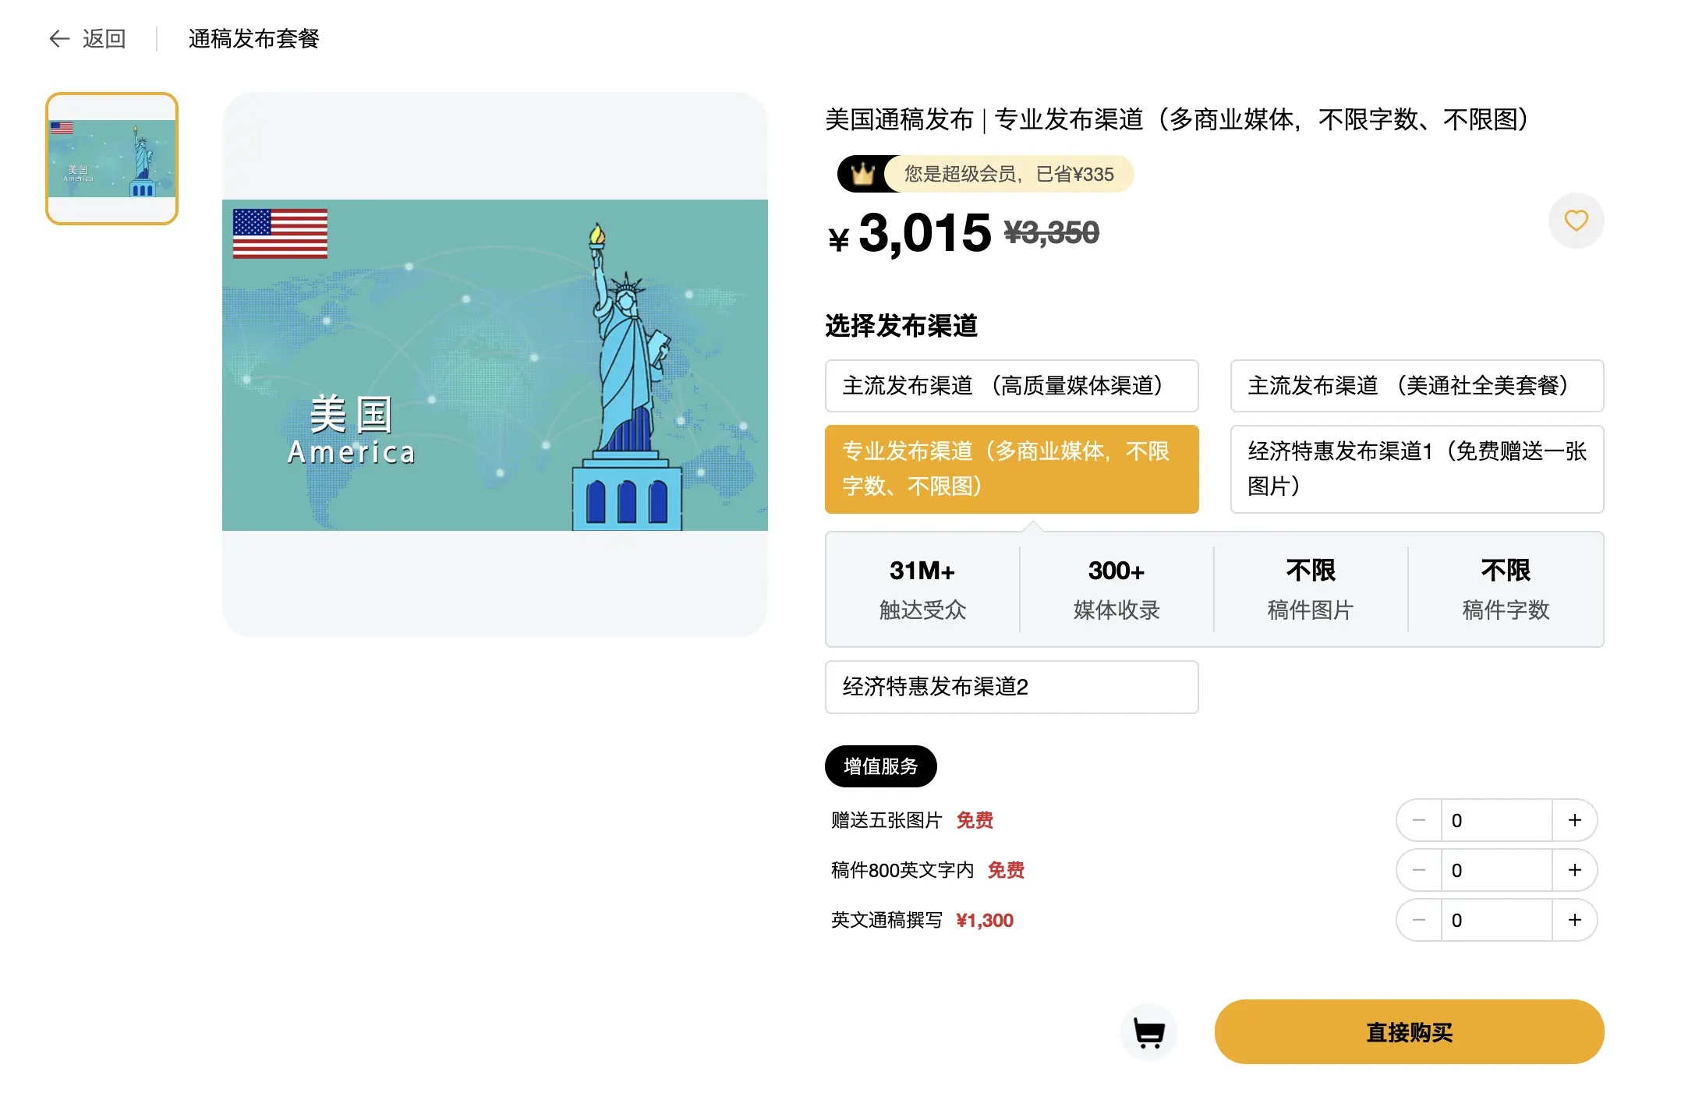Click the 英文通稿撰写 service label

[887, 920]
